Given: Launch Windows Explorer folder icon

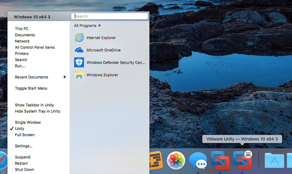Looking at the screenshot, I should tap(79, 75).
